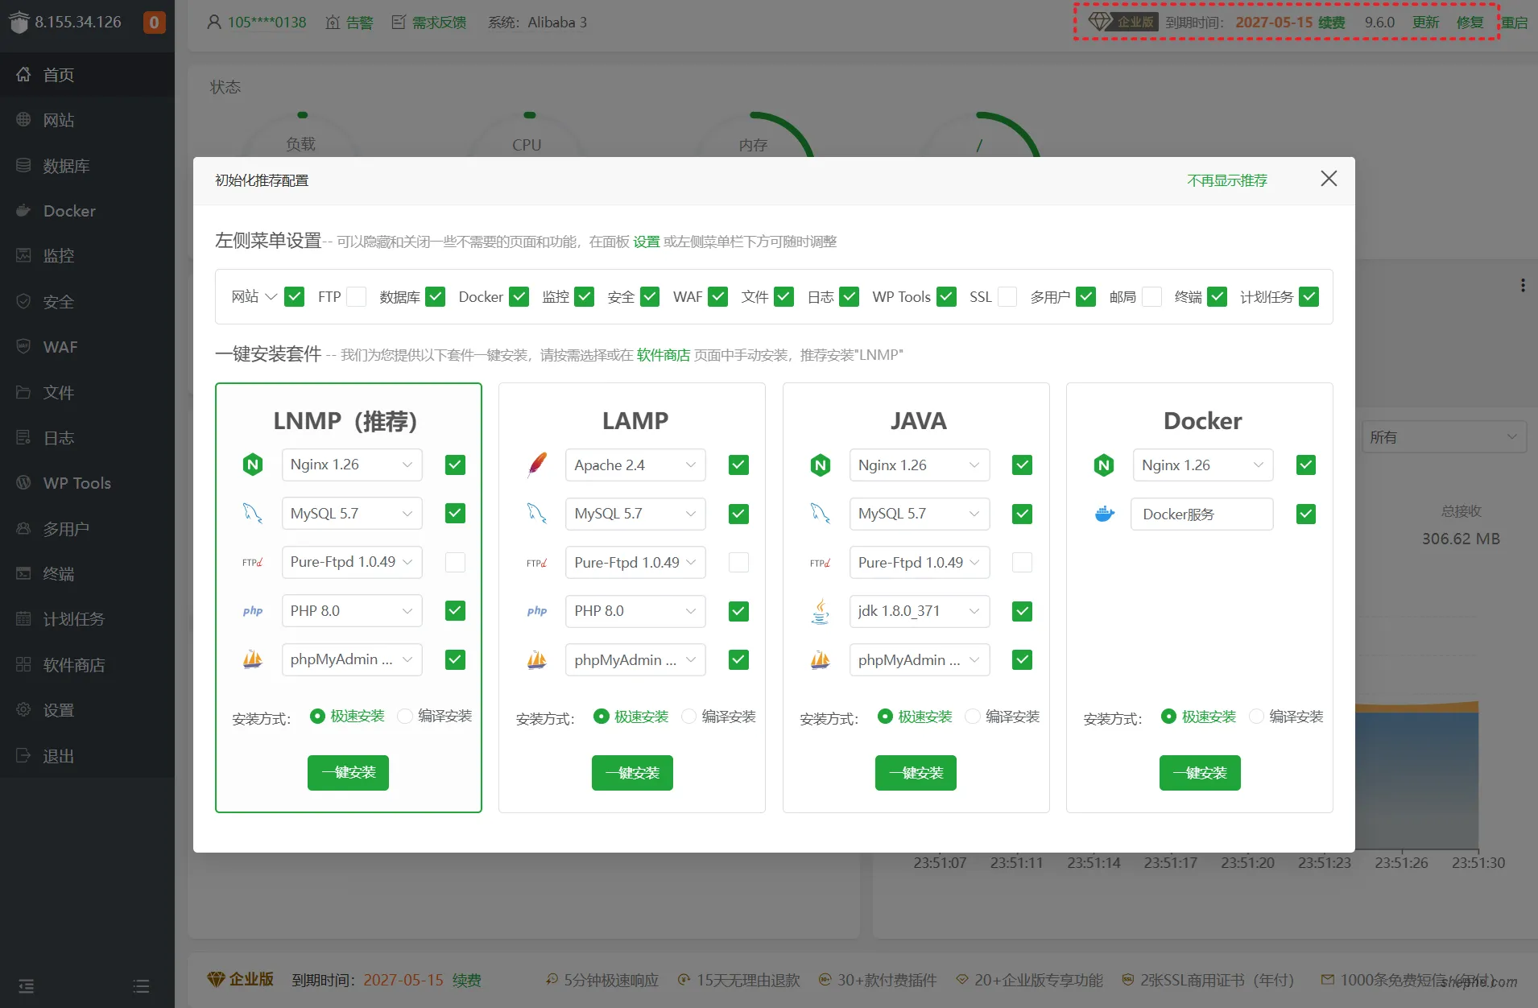Close the 初始化推荐配置 dialog
The width and height of the screenshot is (1538, 1008).
pos(1329,179)
